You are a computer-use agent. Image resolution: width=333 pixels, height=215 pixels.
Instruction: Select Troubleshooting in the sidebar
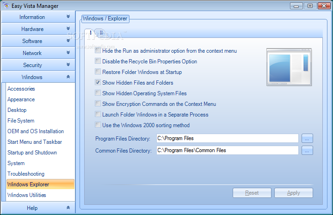(x=26, y=173)
